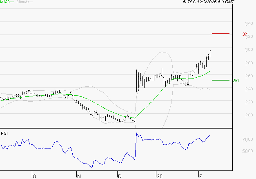Click the RSI panel label
256x179 pixels.
pyautogui.click(x=4, y=133)
